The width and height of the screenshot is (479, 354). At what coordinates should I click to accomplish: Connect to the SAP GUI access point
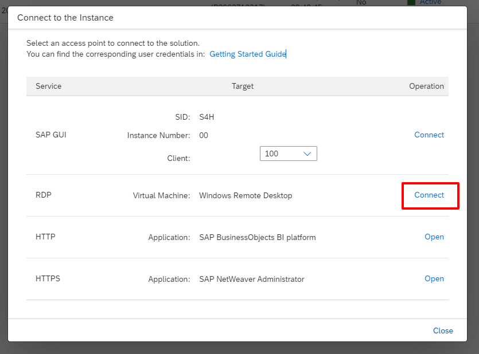[x=429, y=135]
